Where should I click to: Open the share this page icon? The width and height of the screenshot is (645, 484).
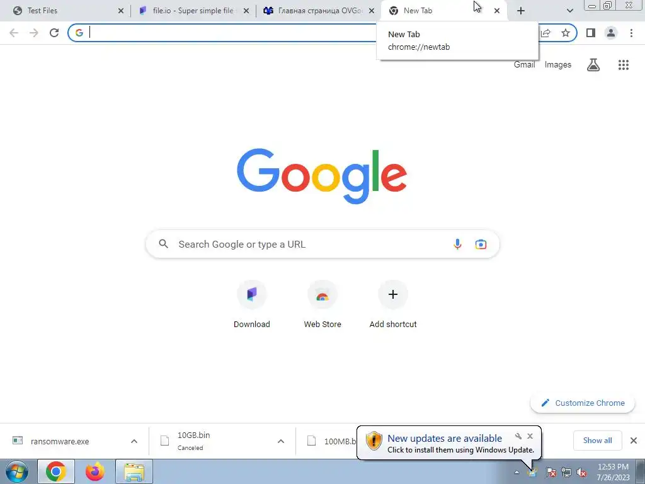tap(546, 33)
